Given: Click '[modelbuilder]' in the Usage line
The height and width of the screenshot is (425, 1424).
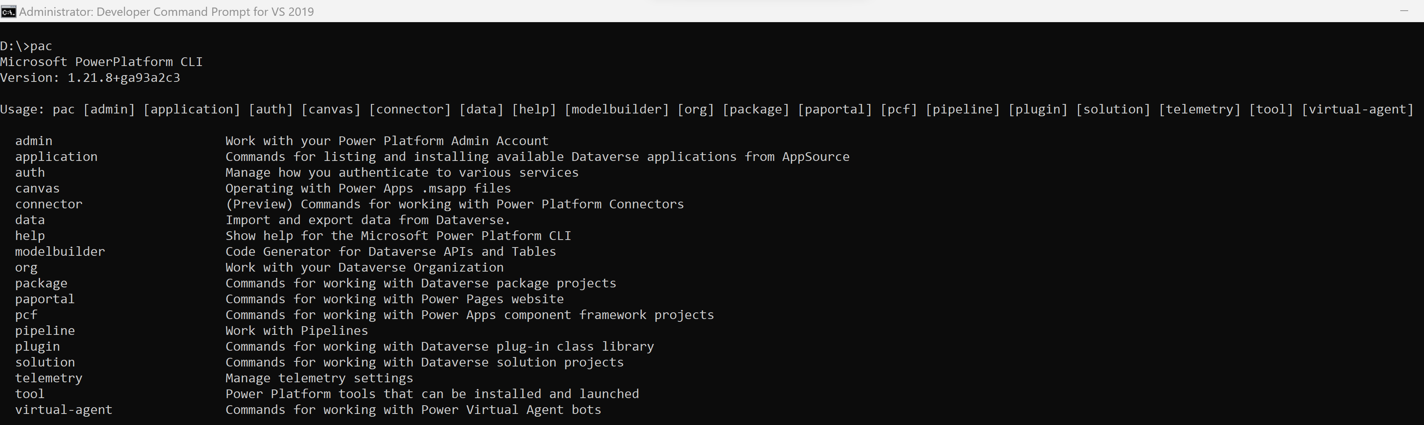Looking at the screenshot, I should pos(616,109).
